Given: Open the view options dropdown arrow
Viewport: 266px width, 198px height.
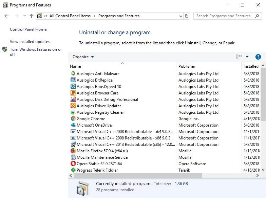Looking at the screenshot, I should (247, 57).
